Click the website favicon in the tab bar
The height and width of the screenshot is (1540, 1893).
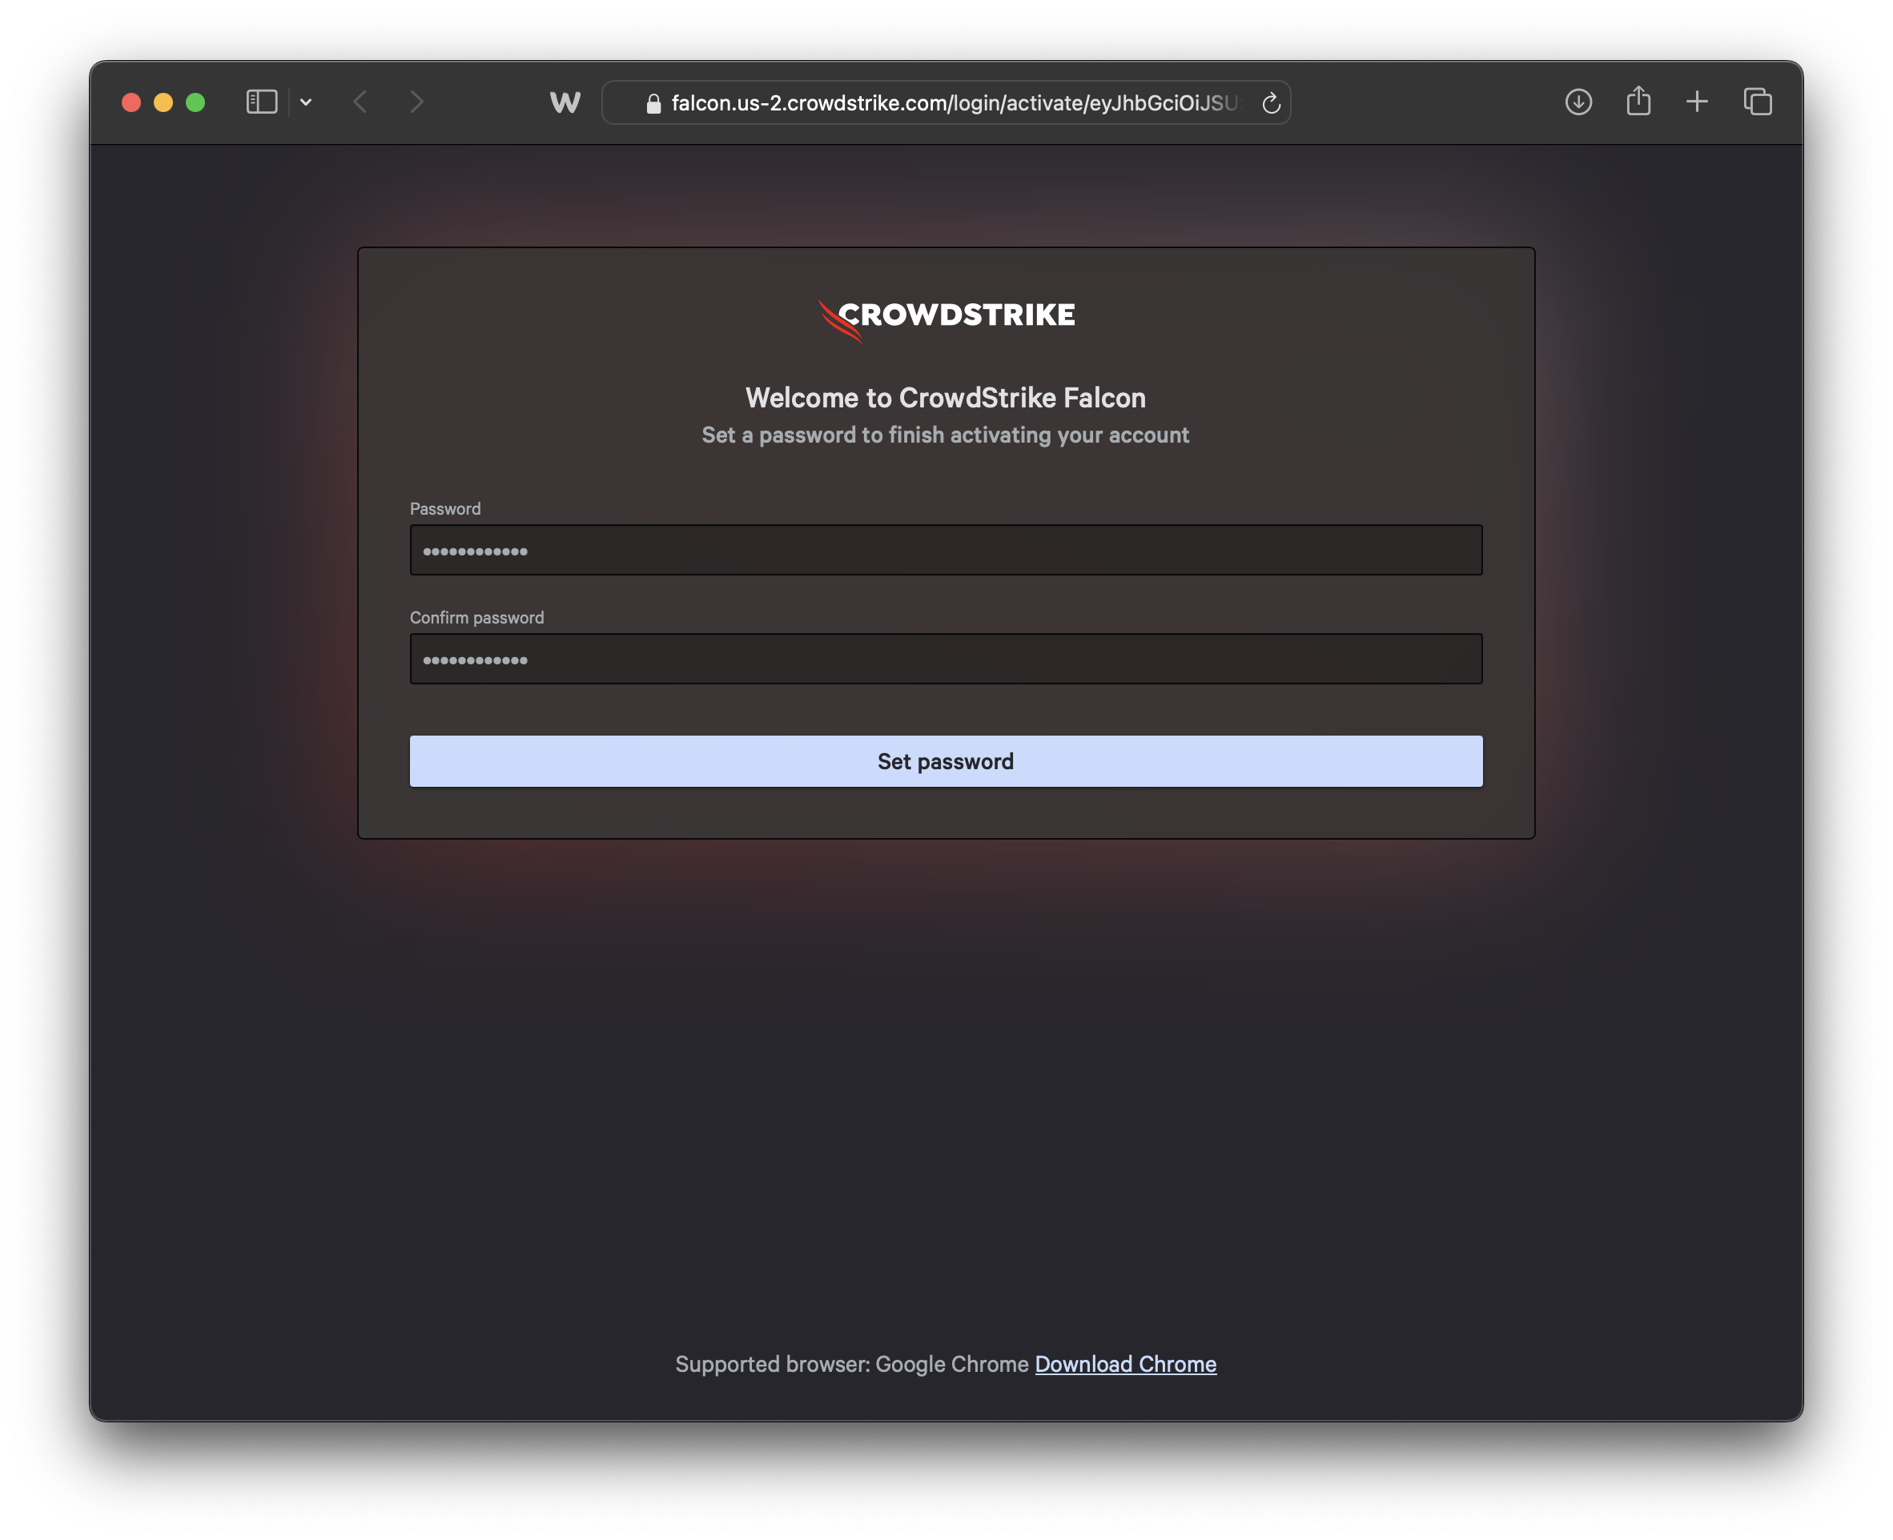click(x=565, y=102)
